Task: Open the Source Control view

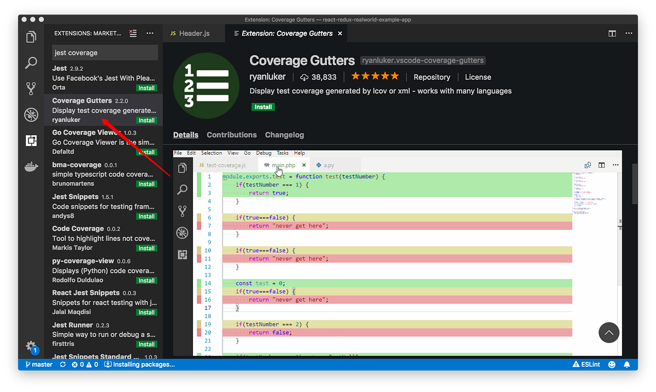Action: 31,89
